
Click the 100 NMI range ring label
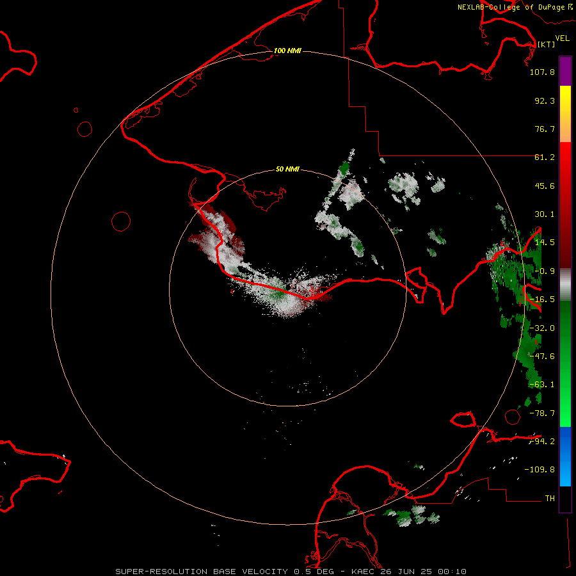[287, 51]
